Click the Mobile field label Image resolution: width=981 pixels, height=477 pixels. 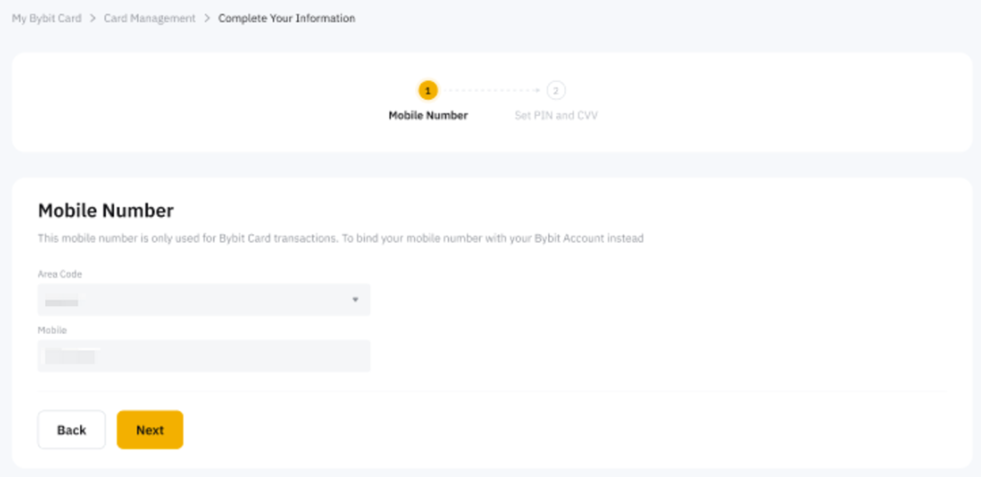[52, 330]
